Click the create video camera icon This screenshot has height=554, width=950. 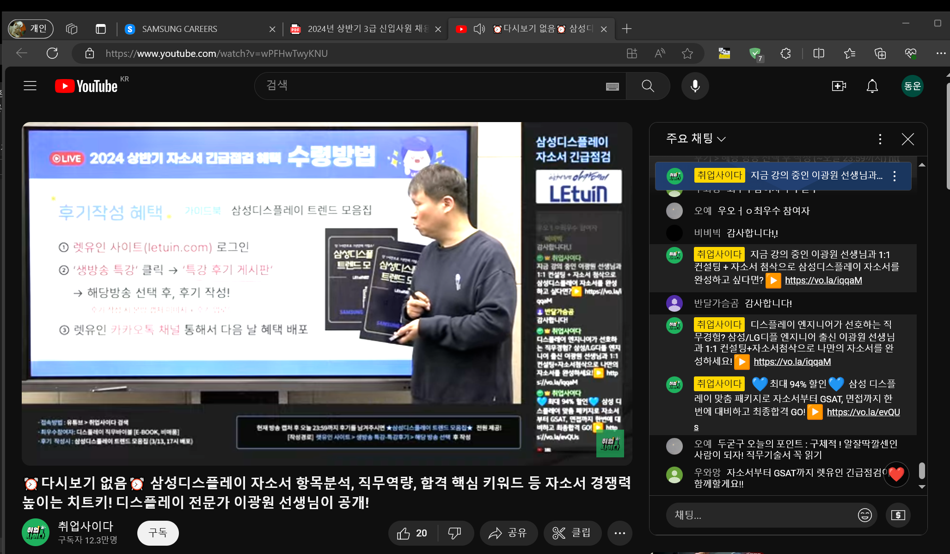(x=839, y=86)
